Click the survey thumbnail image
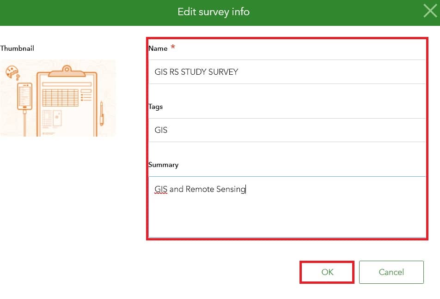This screenshot has width=440, height=299. (58, 98)
